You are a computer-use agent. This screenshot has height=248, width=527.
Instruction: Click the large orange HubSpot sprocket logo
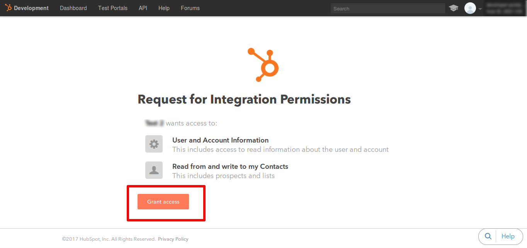tap(263, 65)
